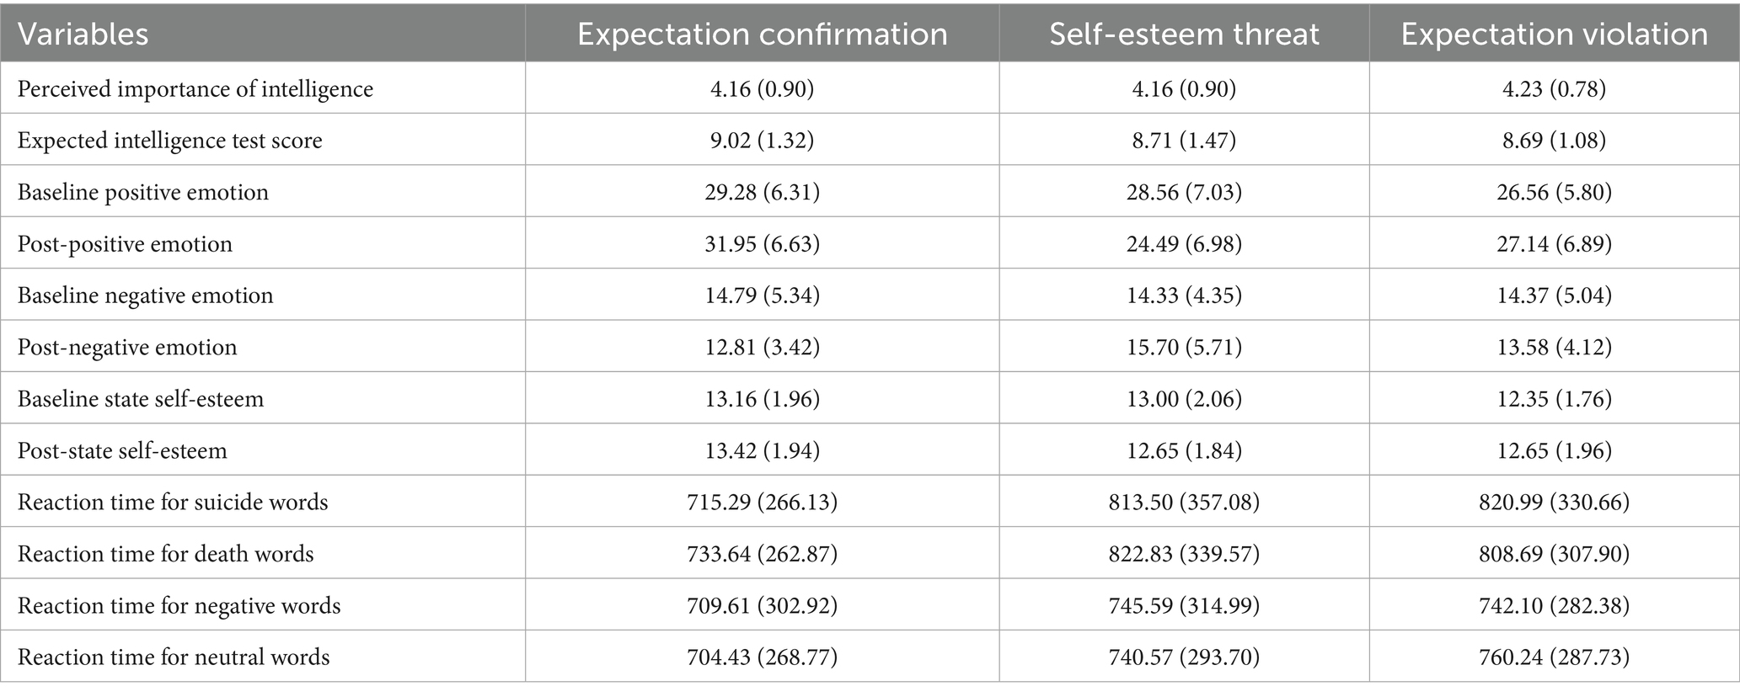The width and height of the screenshot is (1740, 697).
Task: Click the Baseline positive emotion label
Action: pyautogui.click(x=143, y=192)
